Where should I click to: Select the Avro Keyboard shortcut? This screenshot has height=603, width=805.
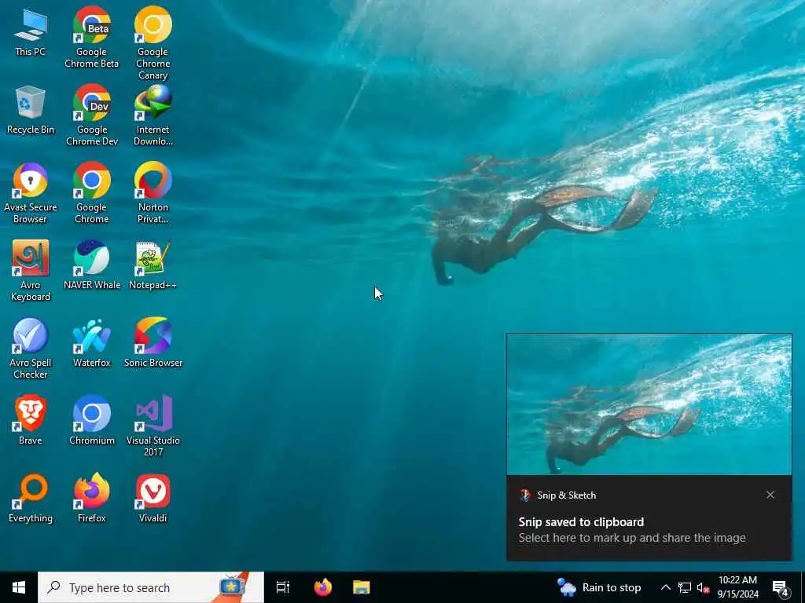pyautogui.click(x=31, y=271)
